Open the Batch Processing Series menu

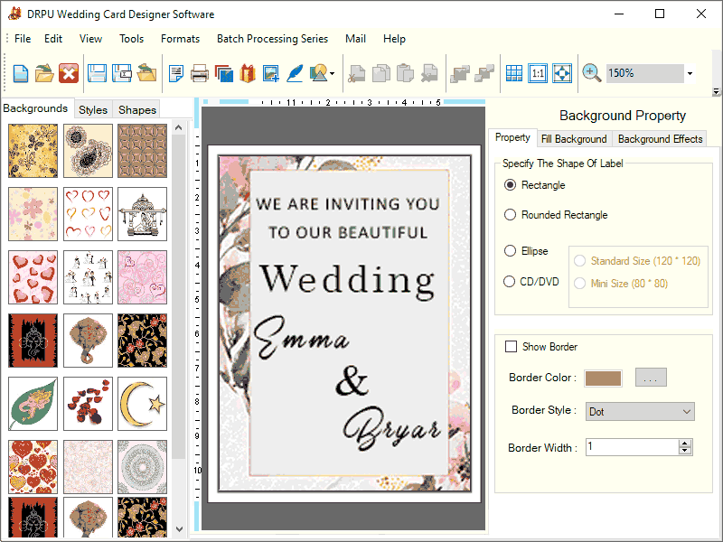[x=272, y=39]
